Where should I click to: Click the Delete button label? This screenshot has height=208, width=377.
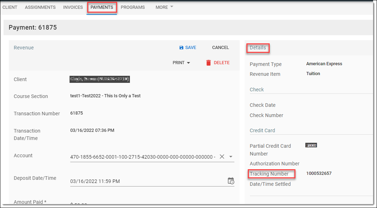(222, 63)
